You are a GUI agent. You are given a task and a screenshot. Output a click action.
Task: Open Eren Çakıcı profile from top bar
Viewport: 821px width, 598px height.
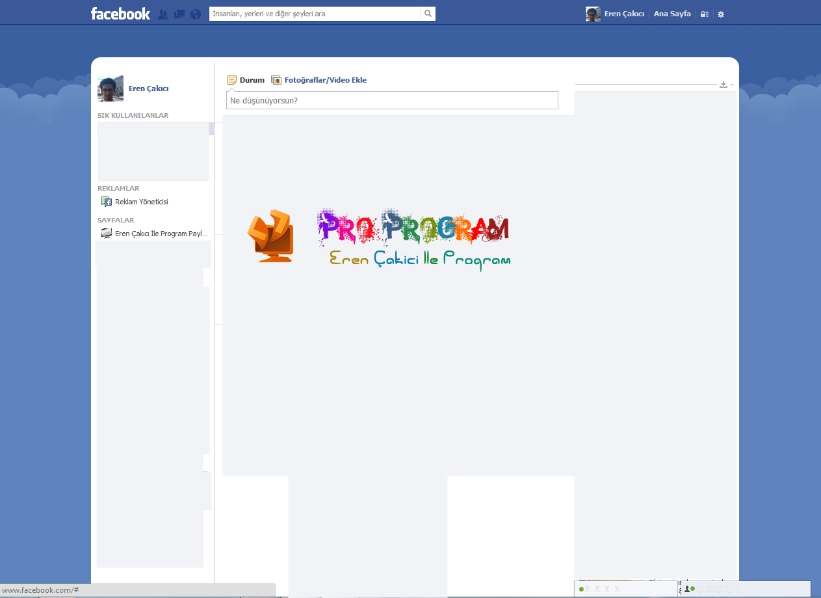click(624, 14)
